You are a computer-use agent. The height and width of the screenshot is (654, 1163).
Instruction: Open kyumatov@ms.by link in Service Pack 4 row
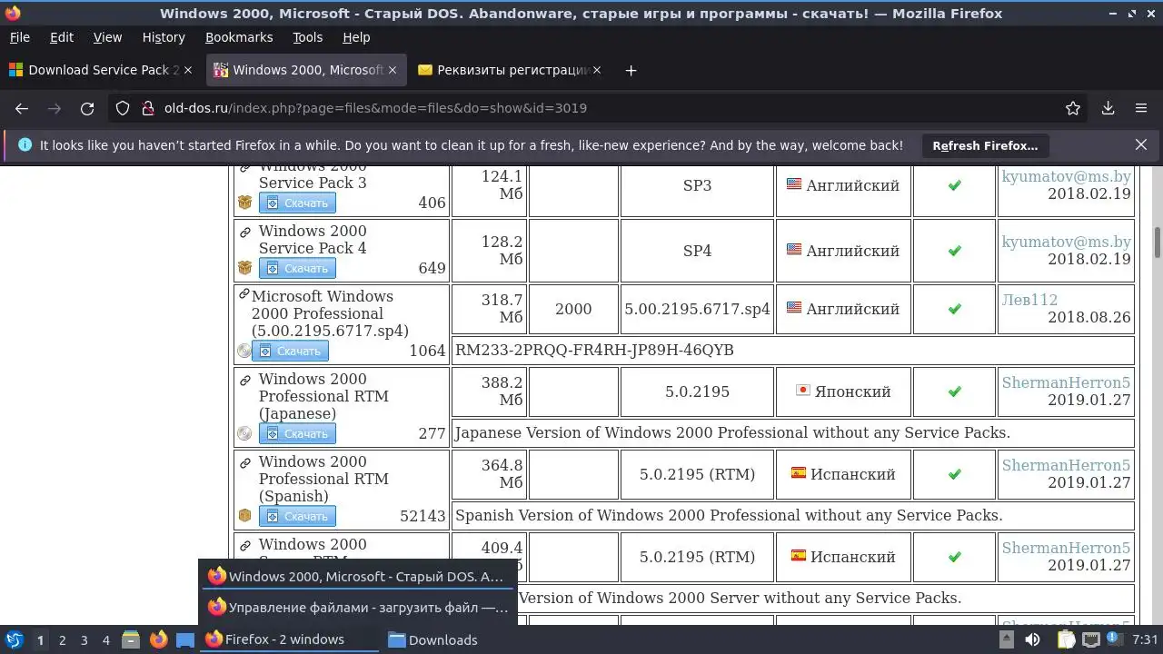pos(1067,242)
